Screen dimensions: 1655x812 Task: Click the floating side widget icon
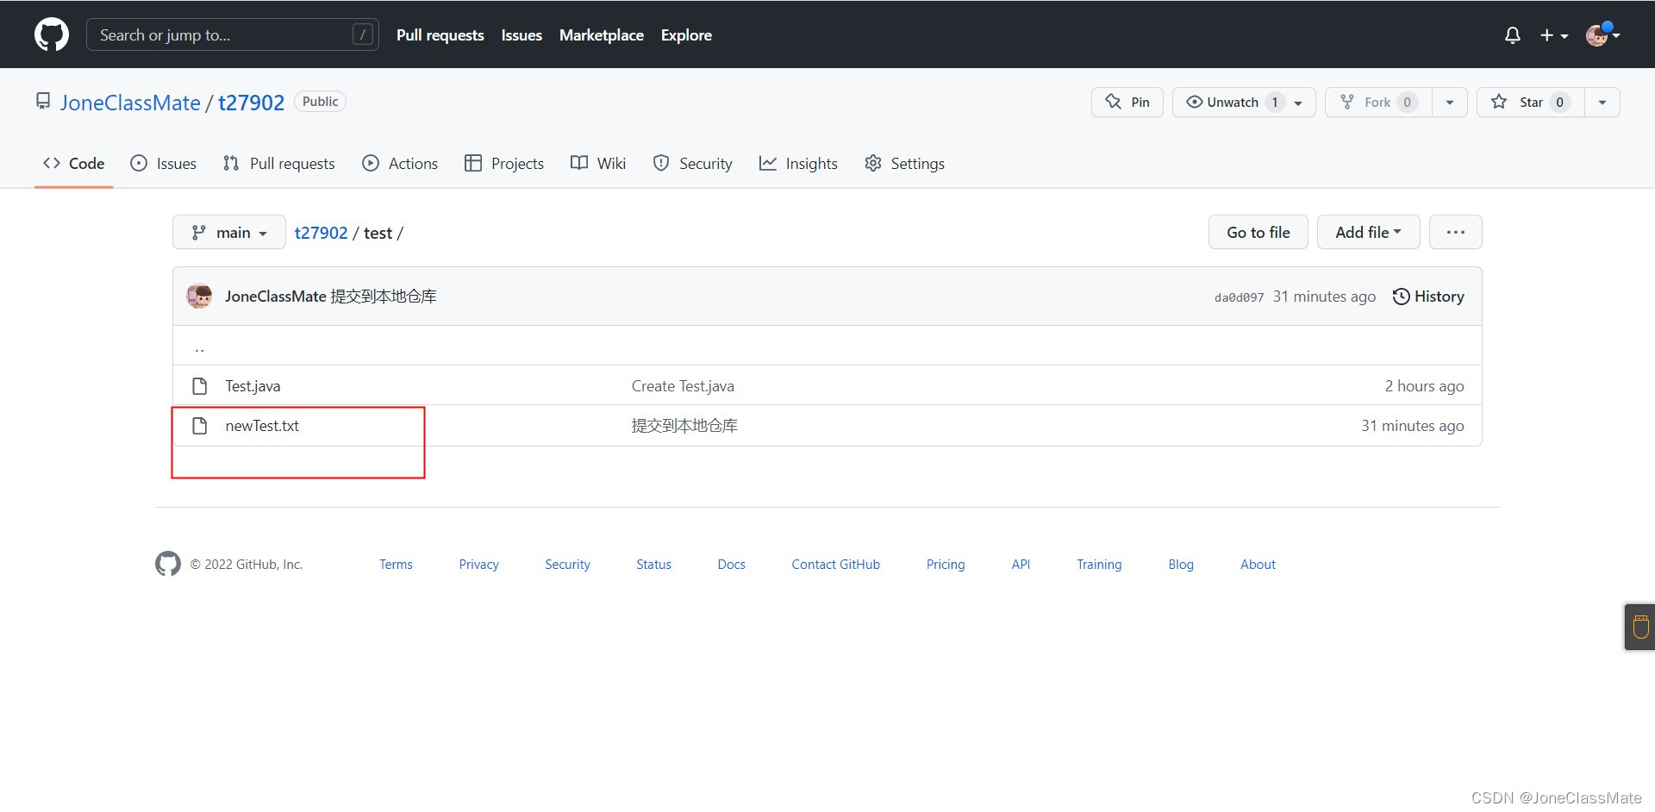[1640, 627]
